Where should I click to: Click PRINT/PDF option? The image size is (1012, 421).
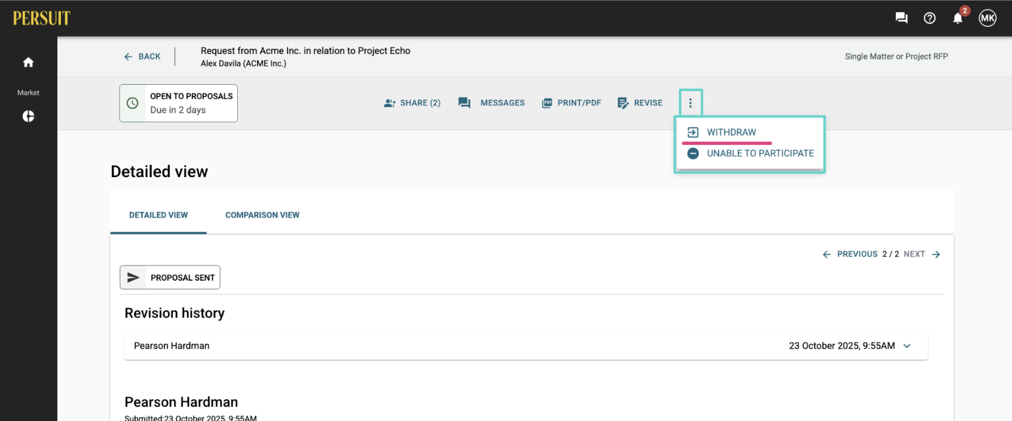(x=572, y=103)
